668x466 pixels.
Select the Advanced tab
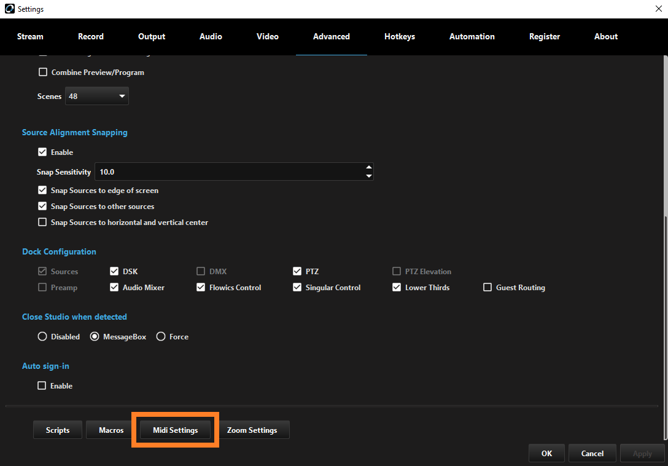pyautogui.click(x=332, y=37)
